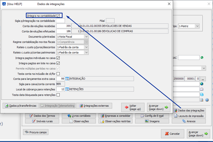Image resolution: width=213 pixels, height=142 pixels.
Task: Toggle Integra pagtos individuais no caixa
Action: click(58, 58)
